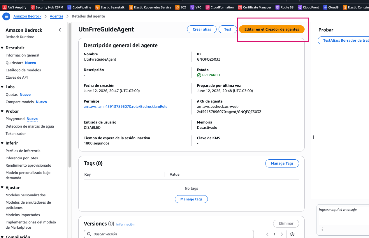Viewport: 369px width, 238px height.
Task: Open CloudFormation service bookmark
Action: 219,7
